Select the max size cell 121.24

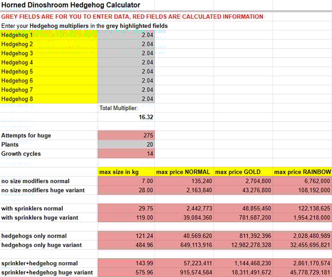click(x=126, y=236)
